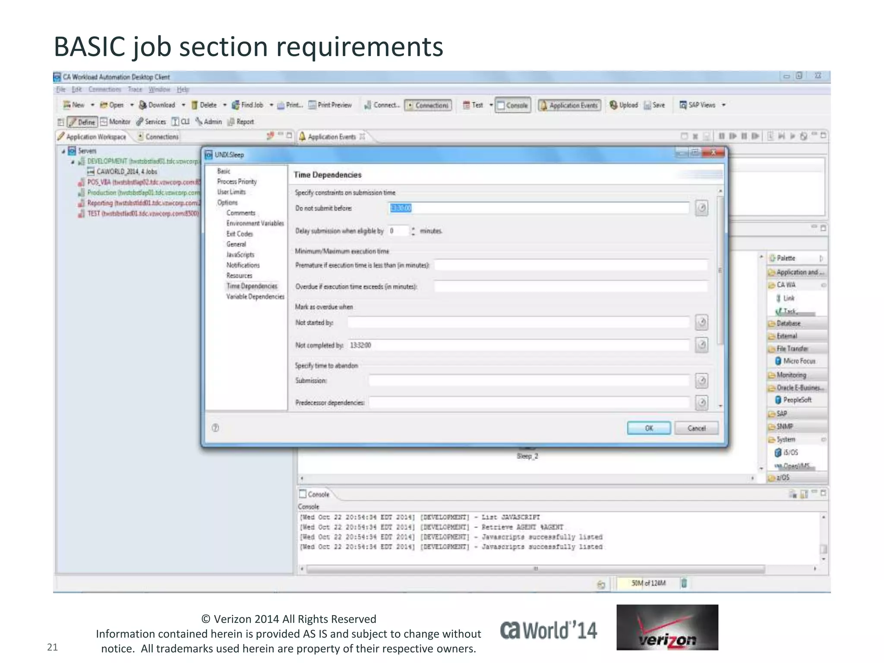Open the Admin perspective

point(208,122)
